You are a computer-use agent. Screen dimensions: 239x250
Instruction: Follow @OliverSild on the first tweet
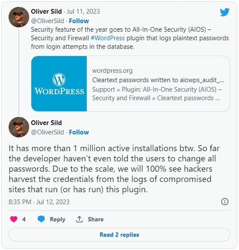click(x=79, y=21)
